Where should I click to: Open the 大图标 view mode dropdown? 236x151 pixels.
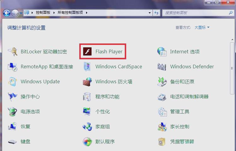(202, 27)
